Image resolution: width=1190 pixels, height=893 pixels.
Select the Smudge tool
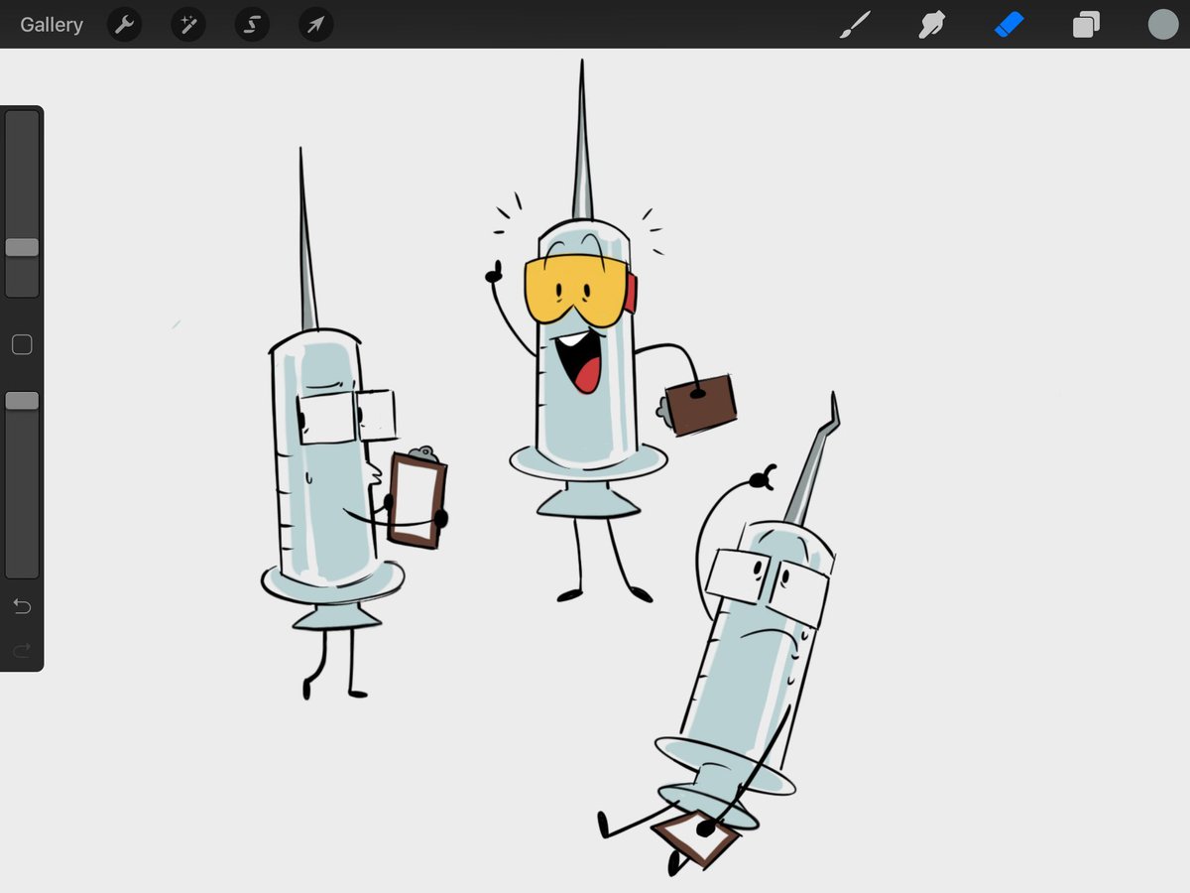tap(931, 25)
